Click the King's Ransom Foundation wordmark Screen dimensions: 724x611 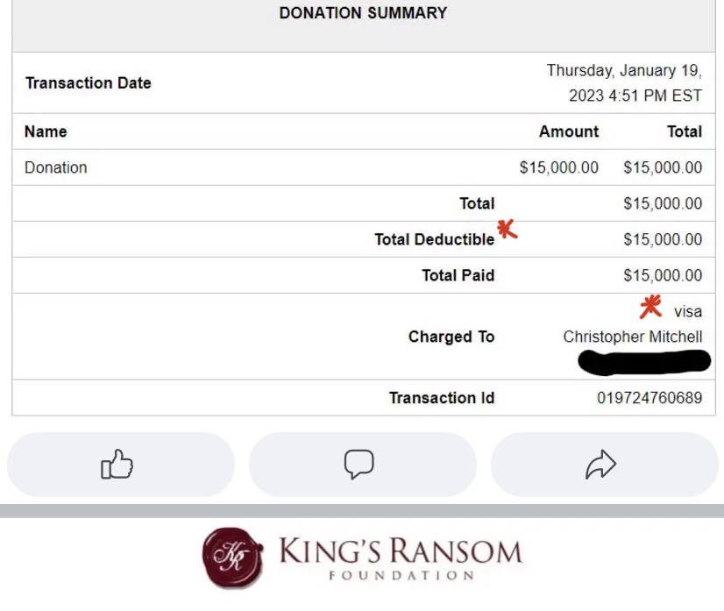point(401,558)
